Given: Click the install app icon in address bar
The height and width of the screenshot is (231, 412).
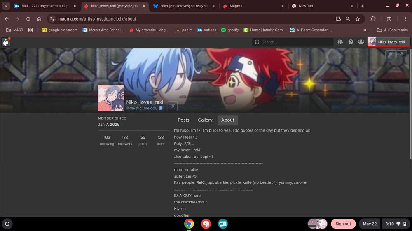Looking at the screenshot, I should coord(338,19).
